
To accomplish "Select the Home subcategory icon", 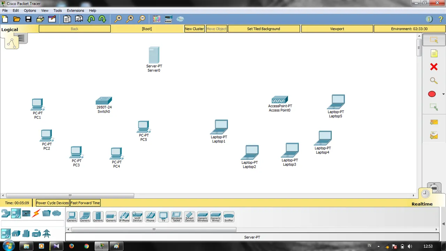I will pyautogui.click(x=16, y=234).
